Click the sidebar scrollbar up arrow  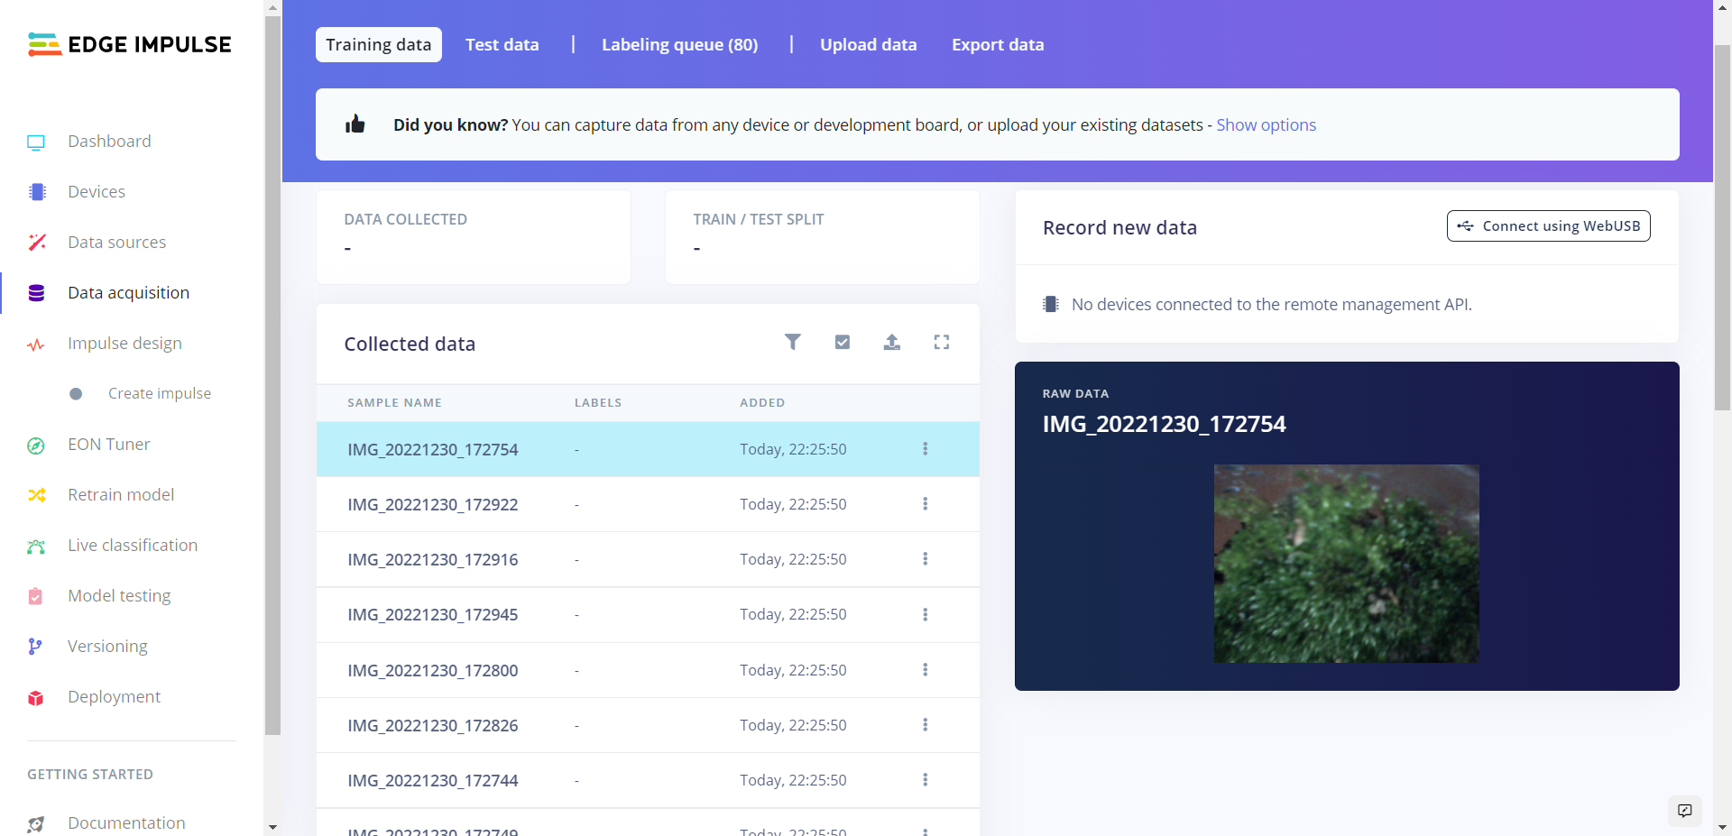(x=272, y=8)
